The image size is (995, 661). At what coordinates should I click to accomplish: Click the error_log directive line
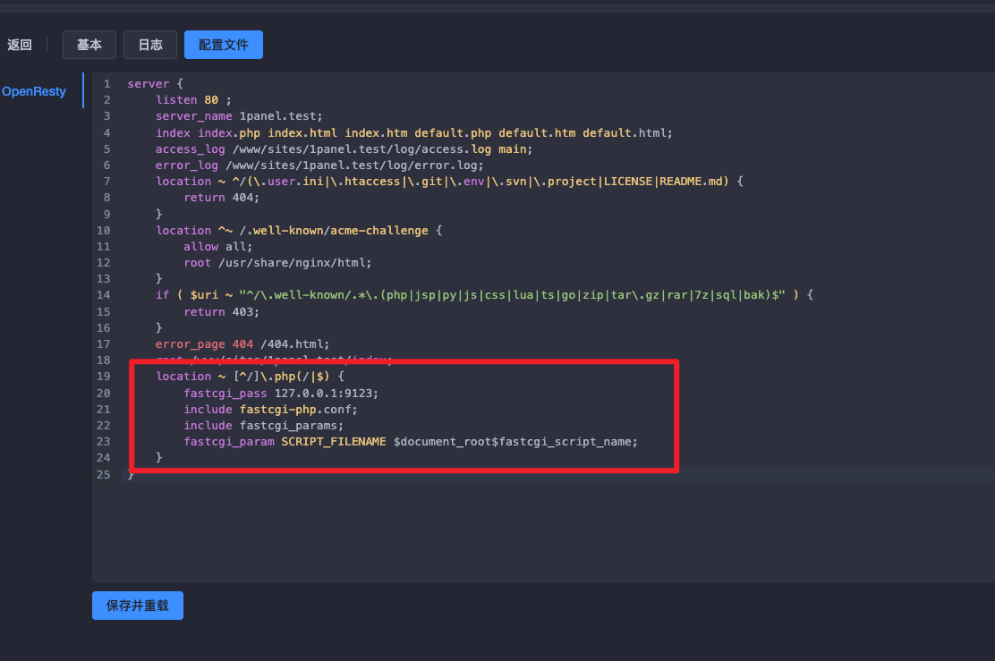point(319,165)
